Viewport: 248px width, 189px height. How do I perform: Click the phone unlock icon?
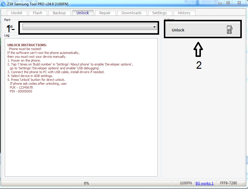pos(230,30)
